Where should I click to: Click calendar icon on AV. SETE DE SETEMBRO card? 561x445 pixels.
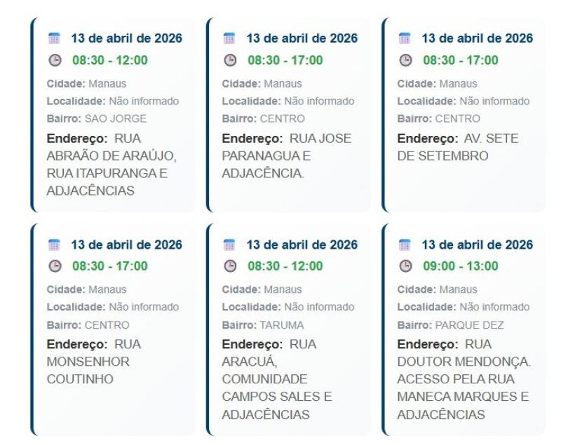pos(404,39)
